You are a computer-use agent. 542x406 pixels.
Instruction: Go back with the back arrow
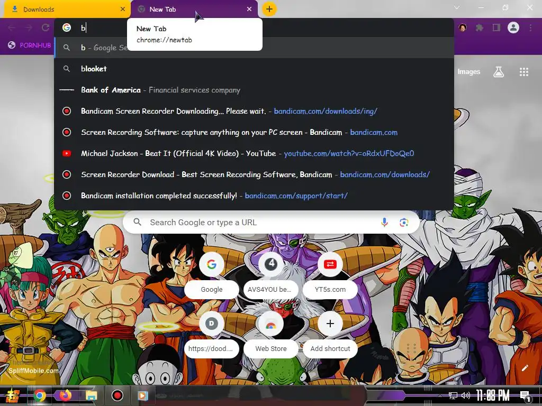click(x=12, y=27)
